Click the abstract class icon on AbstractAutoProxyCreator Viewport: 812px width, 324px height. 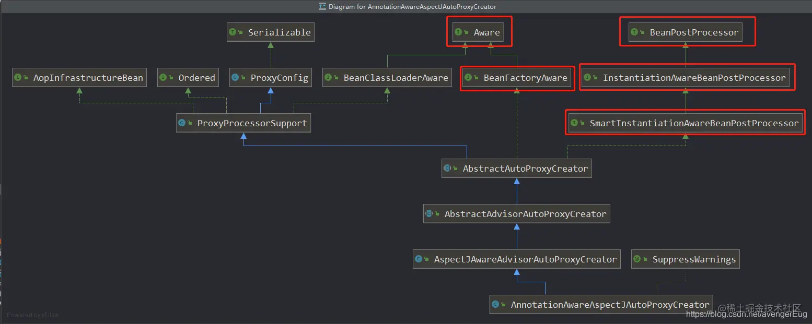click(447, 169)
